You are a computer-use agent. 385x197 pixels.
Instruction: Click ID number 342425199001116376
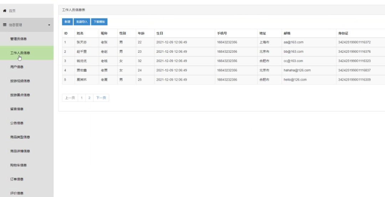[x=354, y=52]
